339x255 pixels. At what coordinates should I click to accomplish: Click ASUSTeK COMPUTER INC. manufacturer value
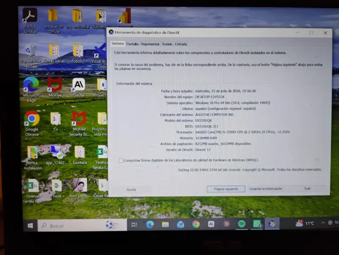(x=215, y=114)
